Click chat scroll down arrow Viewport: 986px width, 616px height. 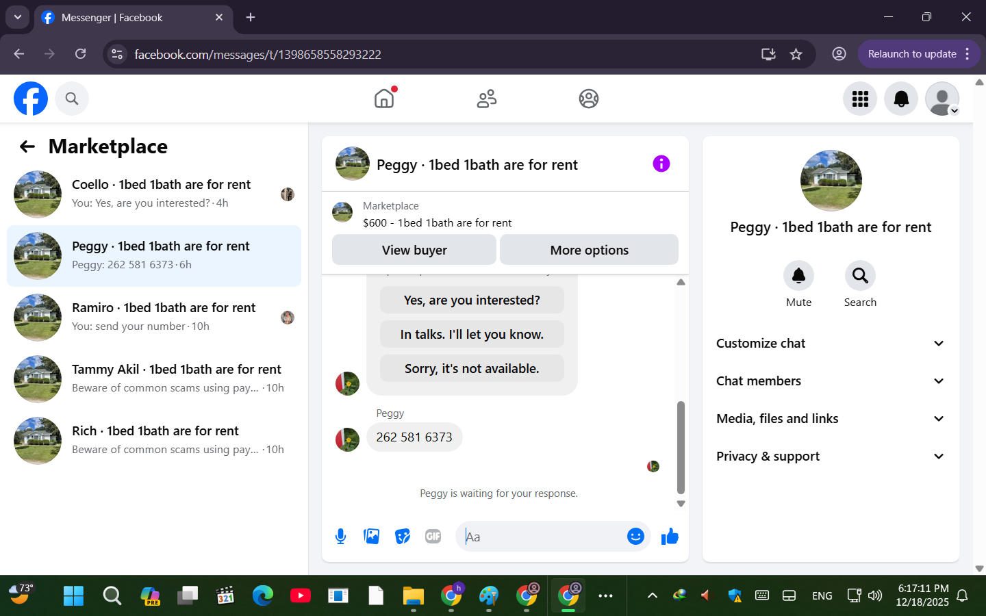tap(681, 504)
